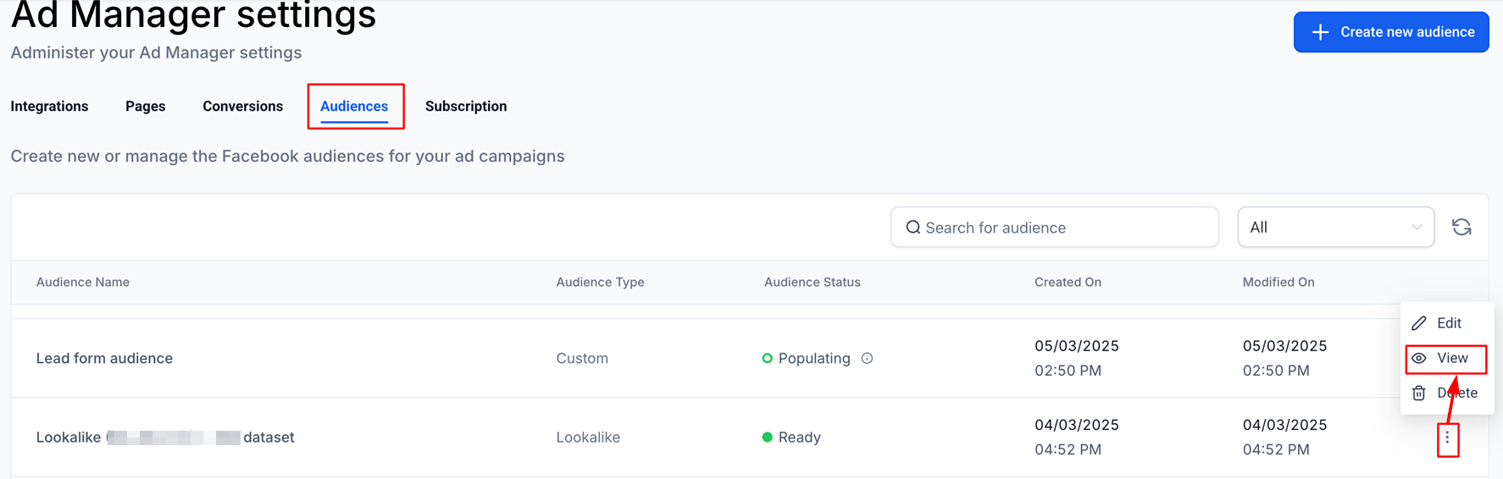Click the search magnifier icon
The height and width of the screenshot is (479, 1503).
pos(912,227)
